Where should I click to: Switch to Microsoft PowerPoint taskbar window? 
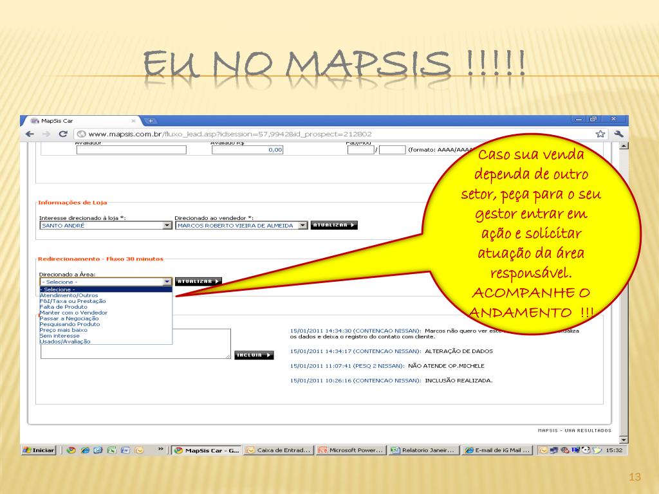pyautogui.click(x=351, y=450)
